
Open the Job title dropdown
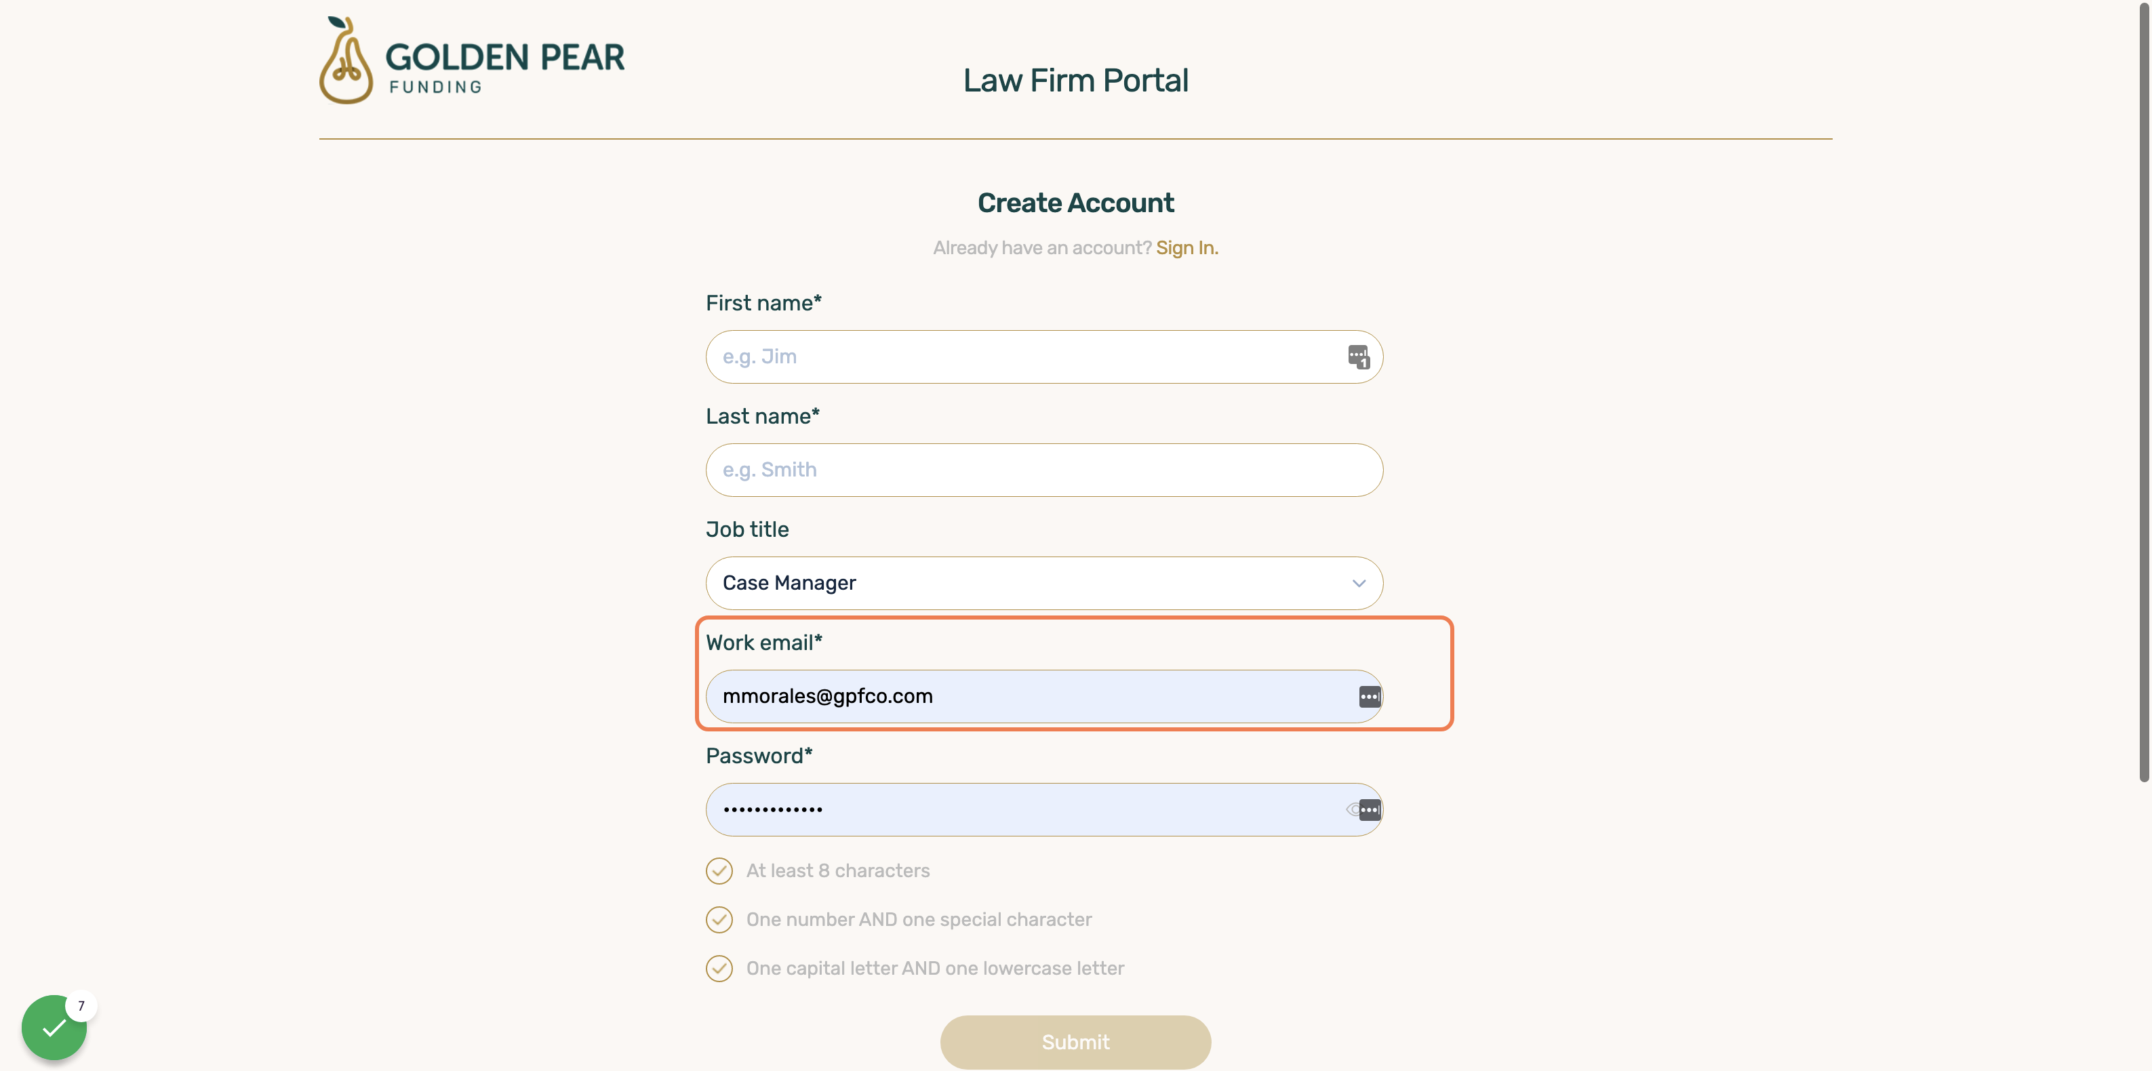click(1044, 583)
